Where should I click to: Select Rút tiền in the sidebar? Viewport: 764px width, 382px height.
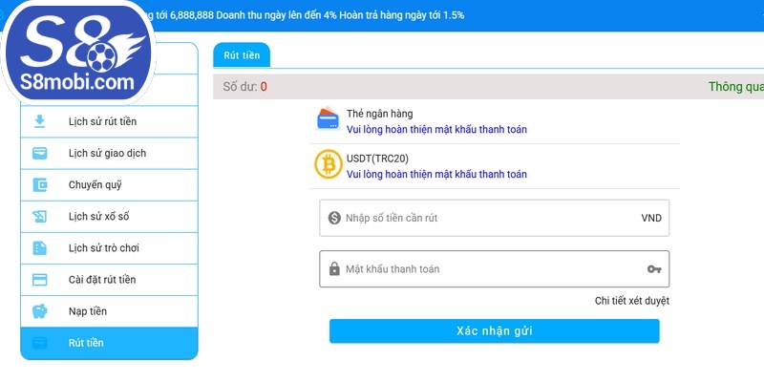pos(86,343)
